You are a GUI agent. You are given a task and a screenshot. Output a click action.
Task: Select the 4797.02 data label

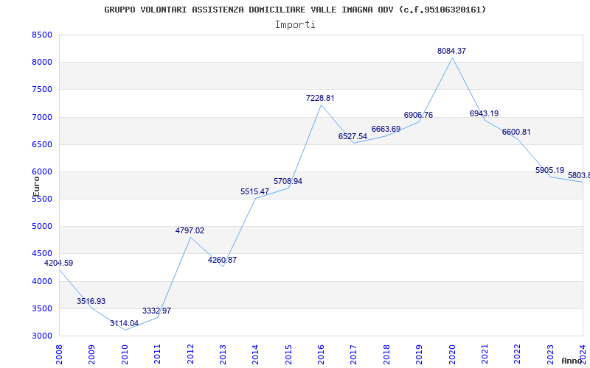[190, 230]
